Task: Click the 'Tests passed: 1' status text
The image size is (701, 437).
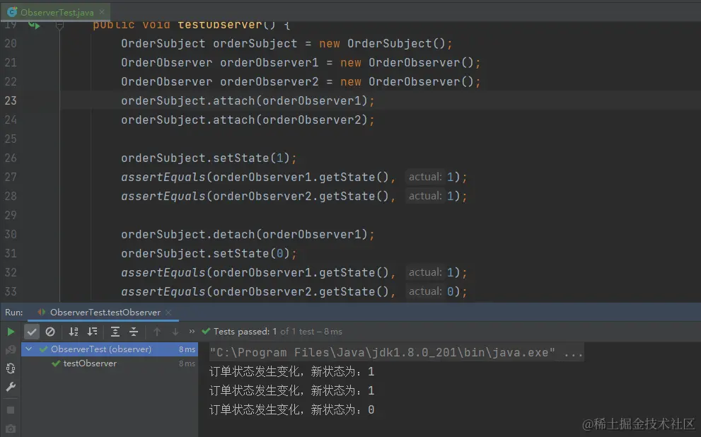Action: pos(245,332)
